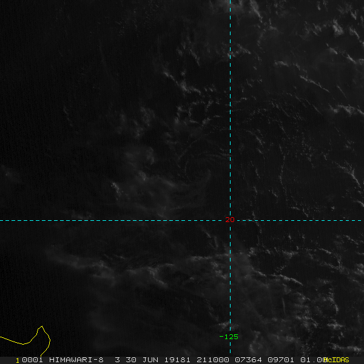Click the yellow 'McIDAS' label
Image resolution: width=364 pixels, height=364 pixels.
click(x=336, y=360)
